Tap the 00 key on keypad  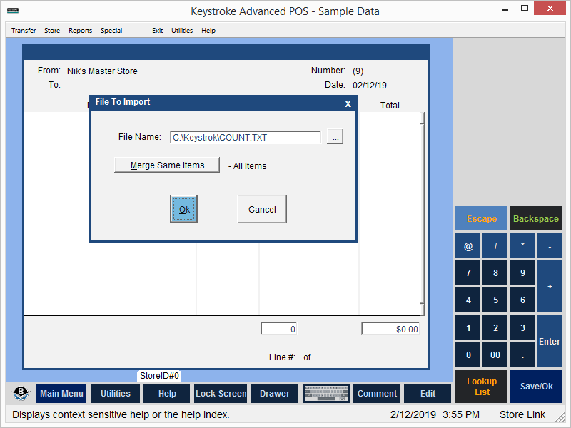coord(495,355)
